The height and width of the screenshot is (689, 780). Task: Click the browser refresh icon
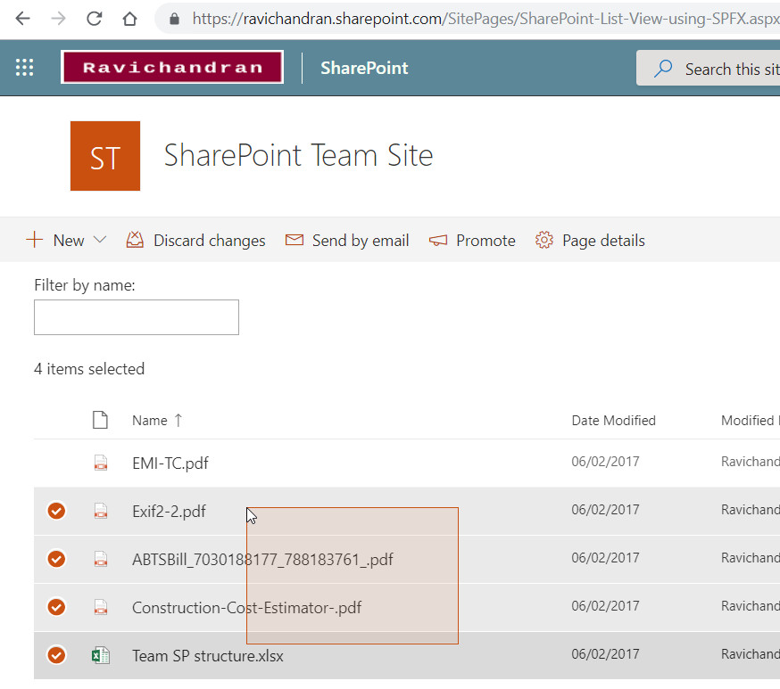94,18
